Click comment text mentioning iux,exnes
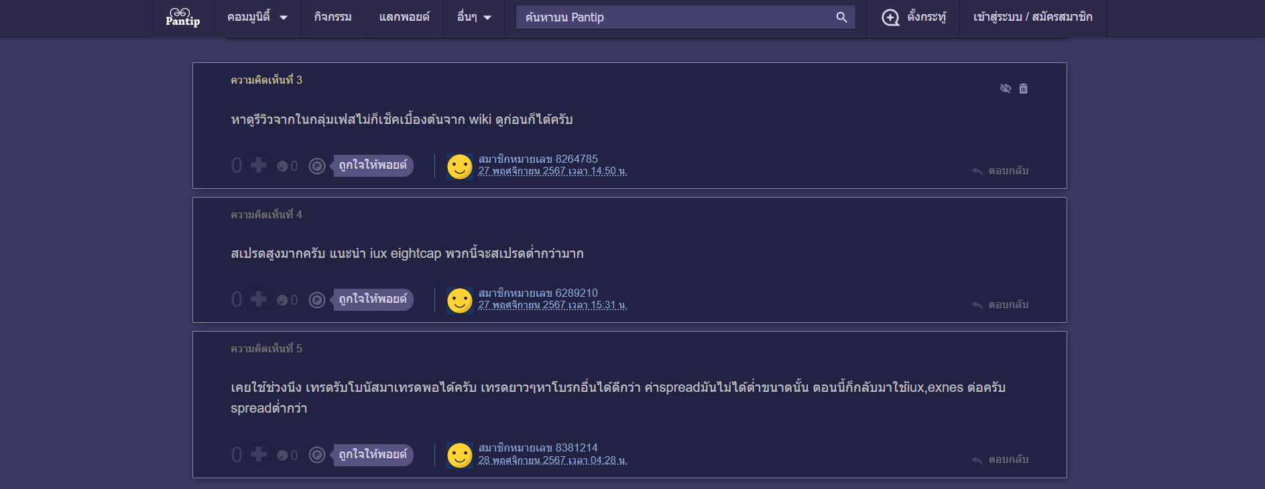This screenshot has height=489, width=1265. [x=618, y=397]
